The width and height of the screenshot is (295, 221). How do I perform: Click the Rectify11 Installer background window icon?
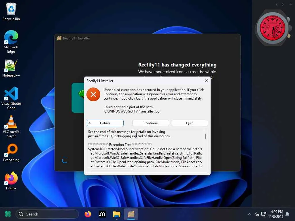[x=59, y=38]
